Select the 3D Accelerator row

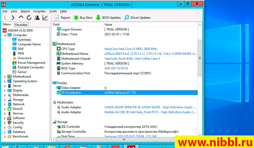[127, 93]
